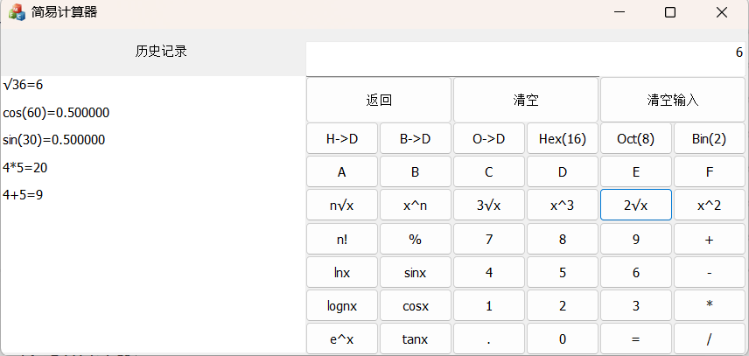The height and width of the screenshot is (356, 749).
Task: Click the x^3 cube button
Action: point(563,206)
